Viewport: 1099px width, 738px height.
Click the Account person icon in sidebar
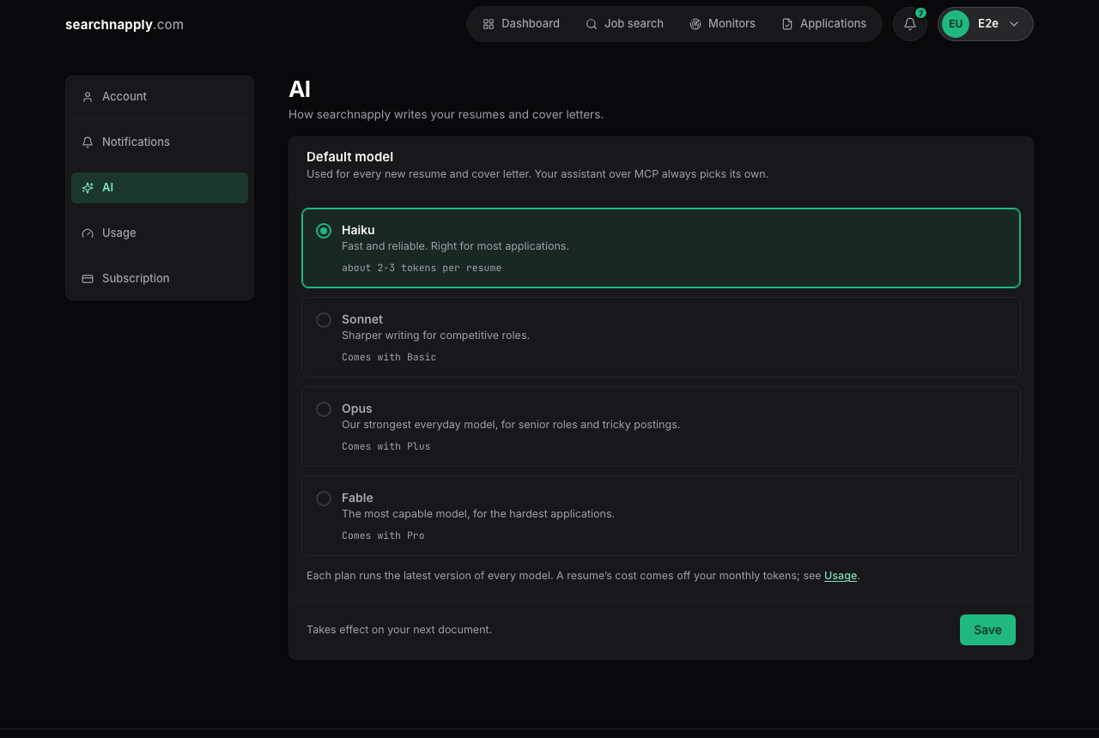tap(88, 97)
